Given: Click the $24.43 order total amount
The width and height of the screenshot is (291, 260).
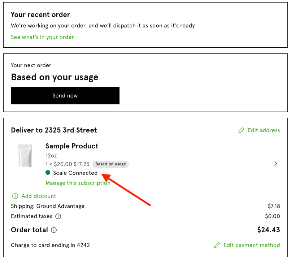Looking at the screenshot, I should click(x=268, y=230).
